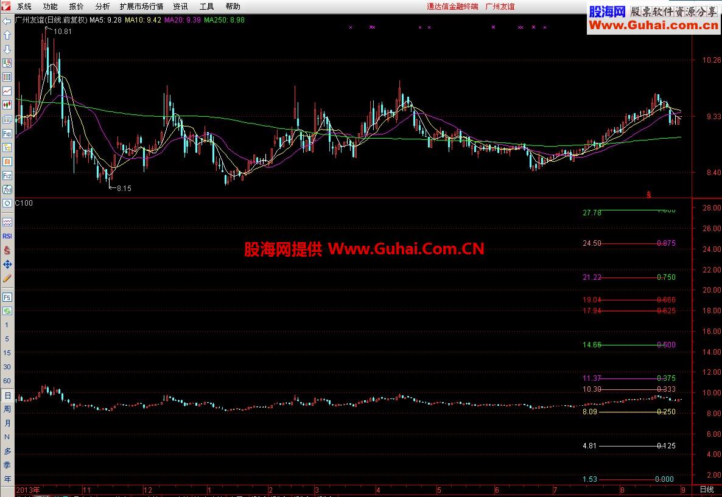The width and height of the screenshot is (722, 497).
Task: Click the 27.78 Fibonacci level value
Action: [592, 212]
